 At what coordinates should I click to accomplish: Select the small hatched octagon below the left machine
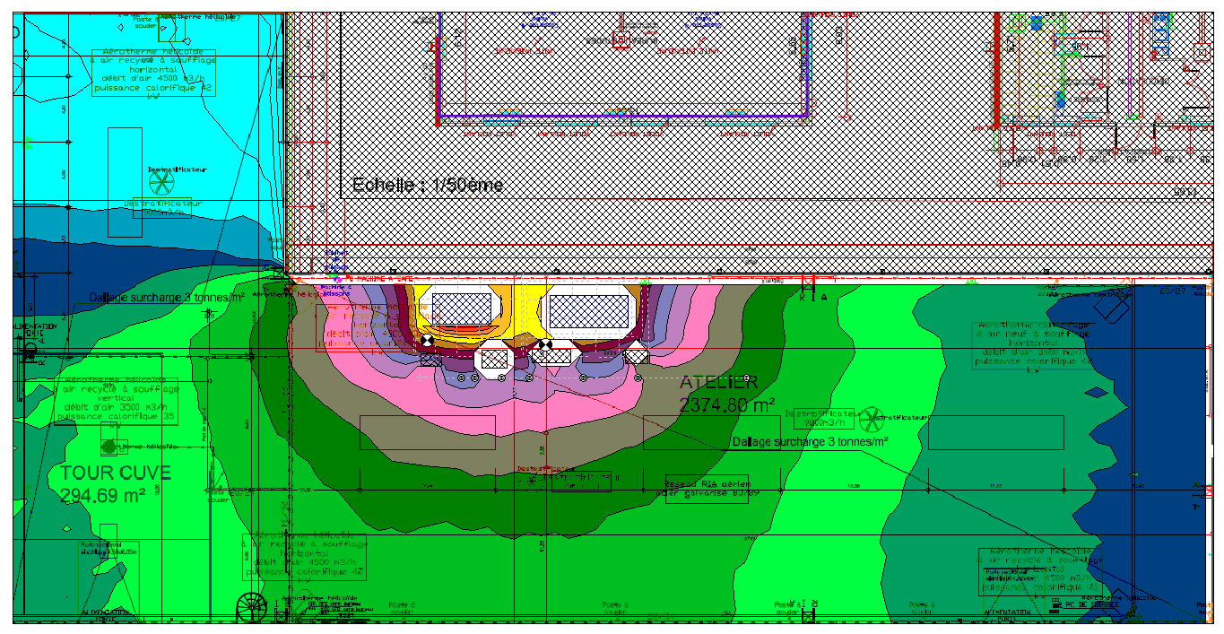[x=495, y=359]
